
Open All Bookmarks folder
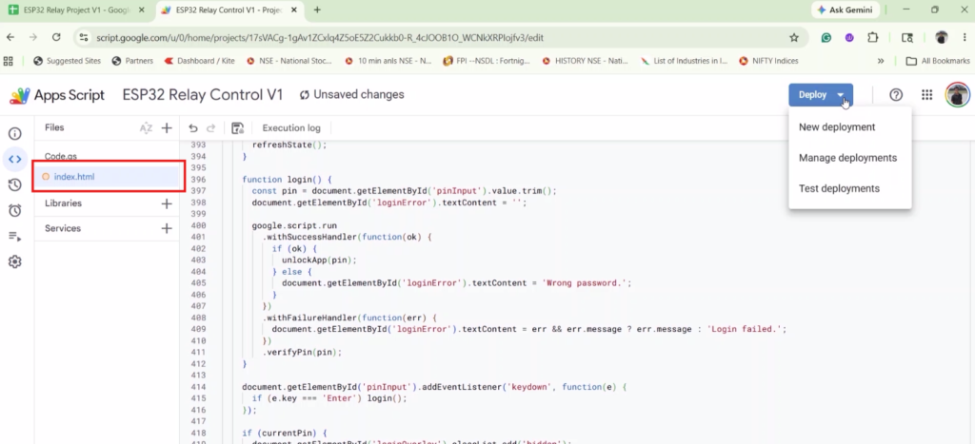click(x=938, y=61)
